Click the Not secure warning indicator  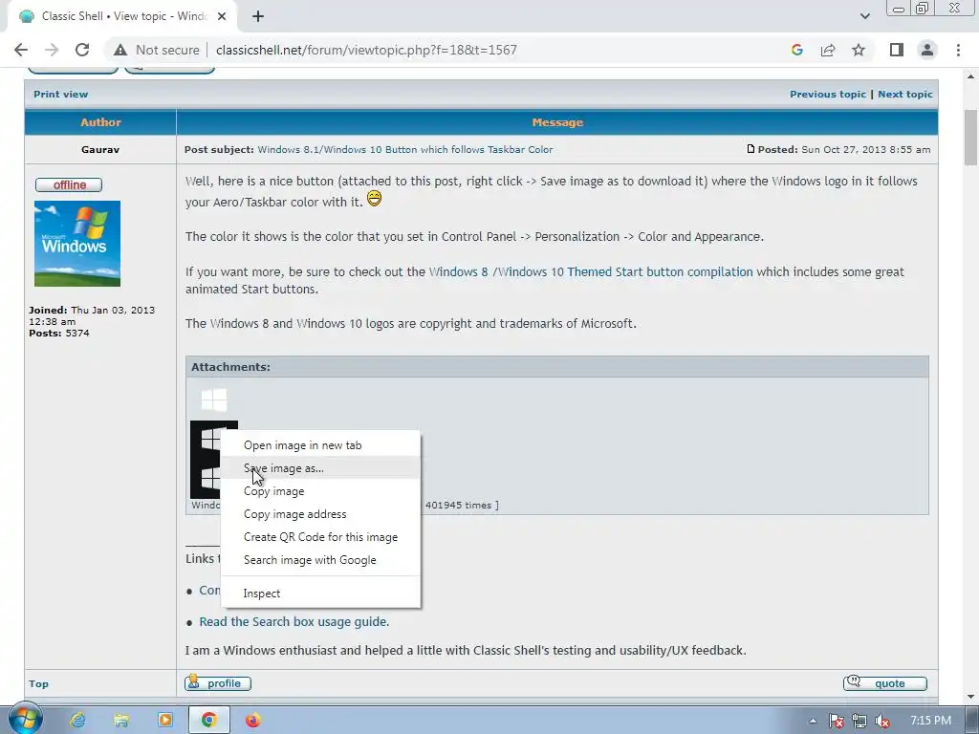(157, 50)
